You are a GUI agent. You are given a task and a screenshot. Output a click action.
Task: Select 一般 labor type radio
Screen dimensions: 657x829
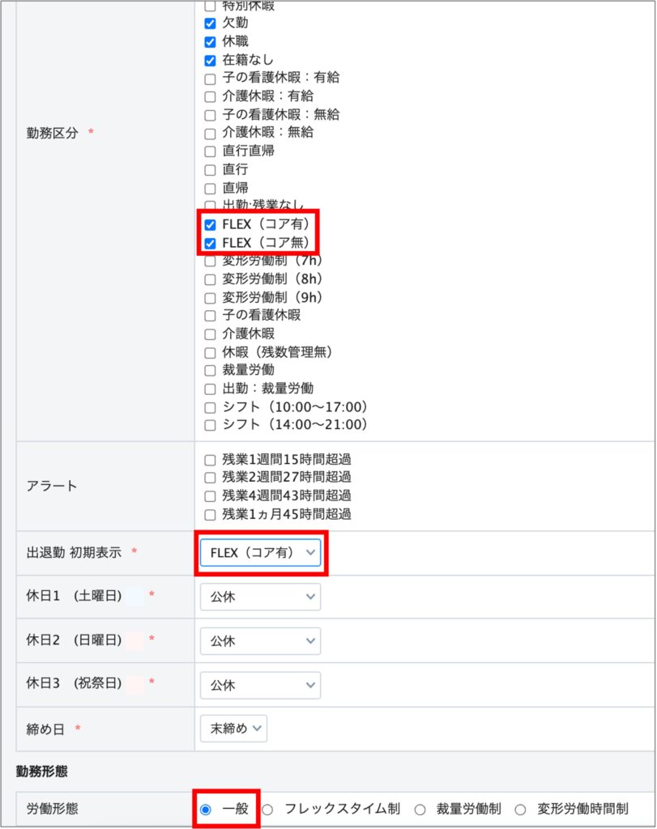205,809
